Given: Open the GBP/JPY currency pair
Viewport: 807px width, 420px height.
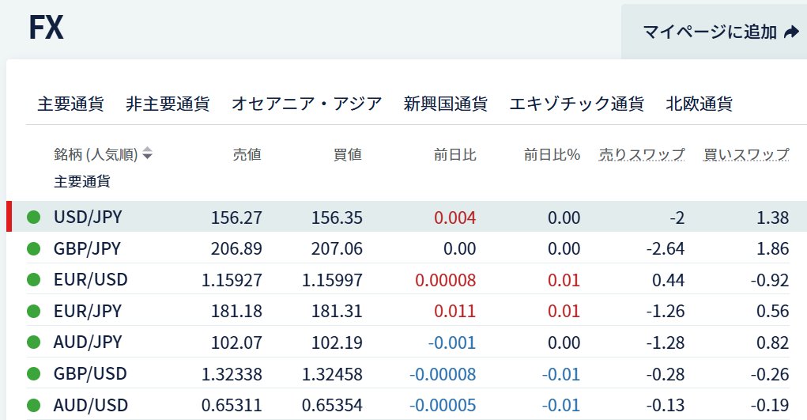Looking at the screenshot, I should 87,248.
